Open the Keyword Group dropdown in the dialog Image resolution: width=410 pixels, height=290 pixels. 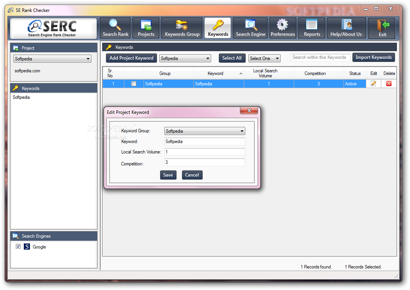coord(205,131)
